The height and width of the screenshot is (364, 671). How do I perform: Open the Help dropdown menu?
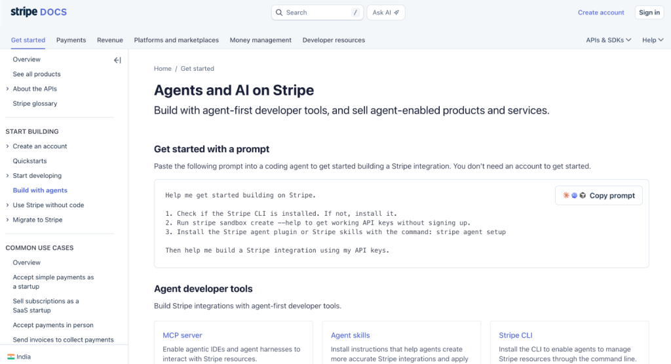(x=653, y=40)
